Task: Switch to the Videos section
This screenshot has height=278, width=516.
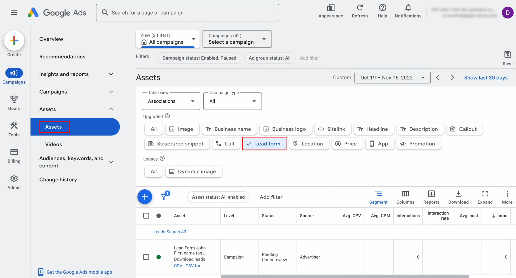Action: (53, 144)
